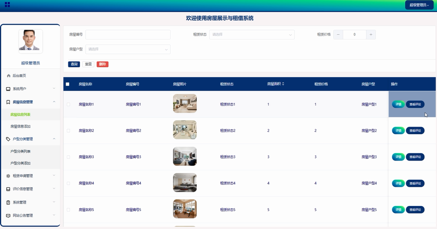This screenshot has width=437, height=229.
Task: Open the 房屋名称4 room photo thumbnail
Action: click(185, 183)
